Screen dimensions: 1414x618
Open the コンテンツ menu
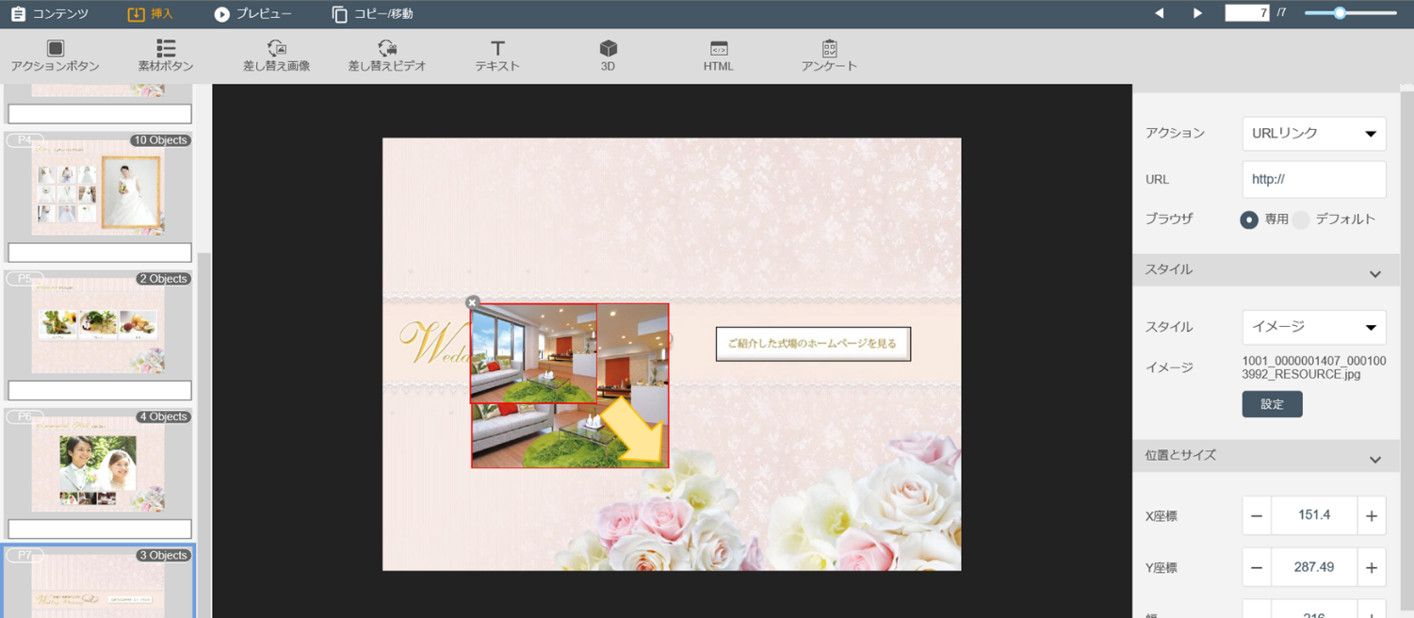(x=50, y=14)
